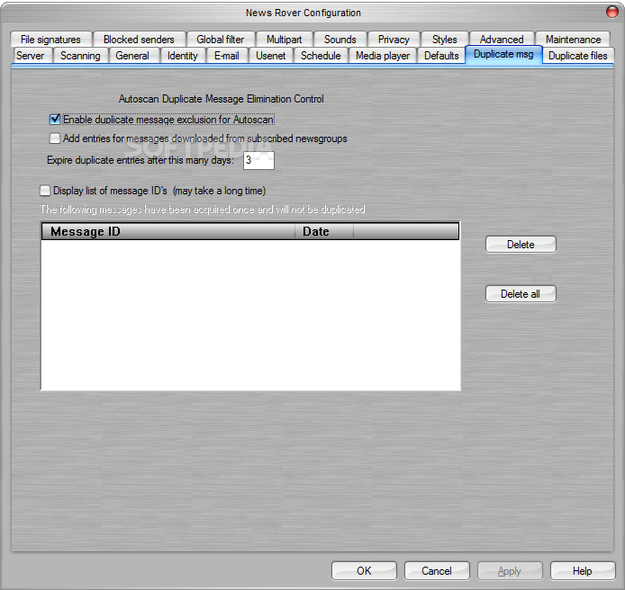The image size is (625, 590).
Task: Confirm settings with OK button
Action: 364,571
